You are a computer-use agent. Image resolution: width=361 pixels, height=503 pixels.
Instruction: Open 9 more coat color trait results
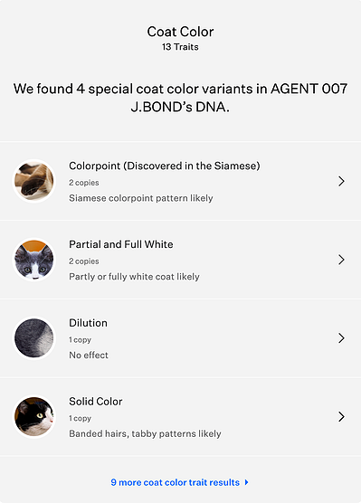click(x=176, y=482)
